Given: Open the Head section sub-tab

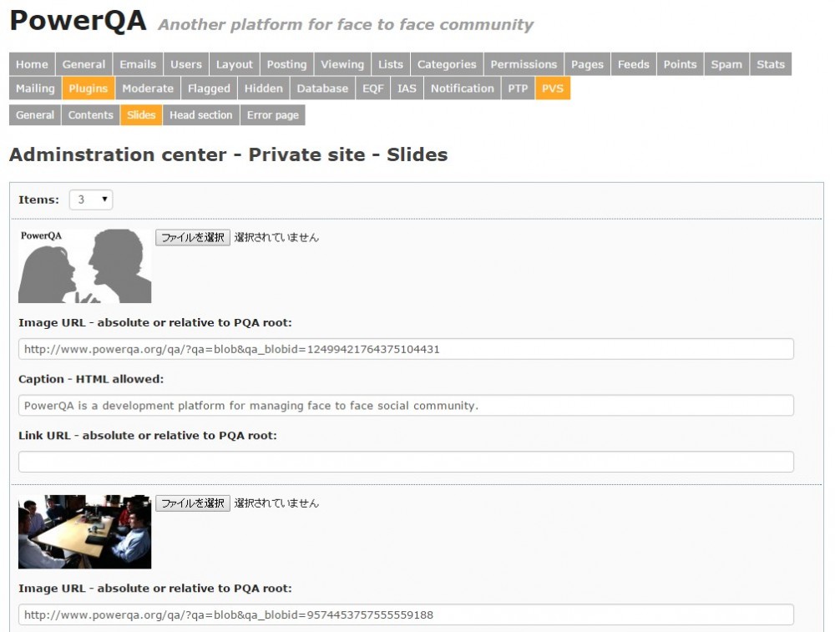Looking at the screenshot, I should tap(200, 115).
